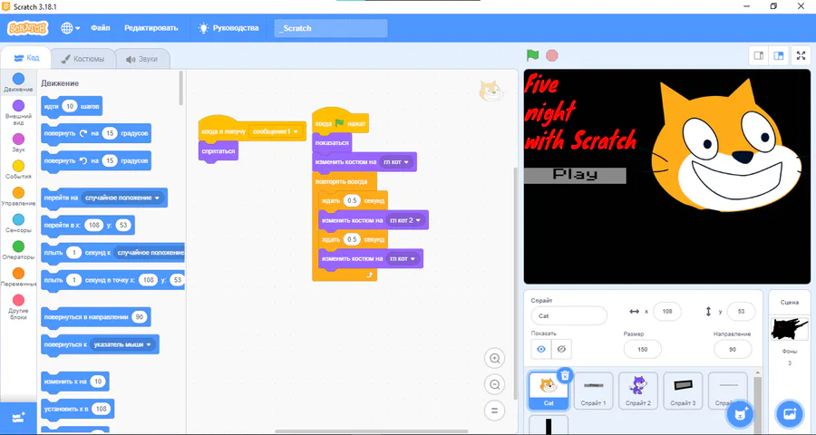
Task: Select the Другие блоки category
Action: tap(18, 307)
